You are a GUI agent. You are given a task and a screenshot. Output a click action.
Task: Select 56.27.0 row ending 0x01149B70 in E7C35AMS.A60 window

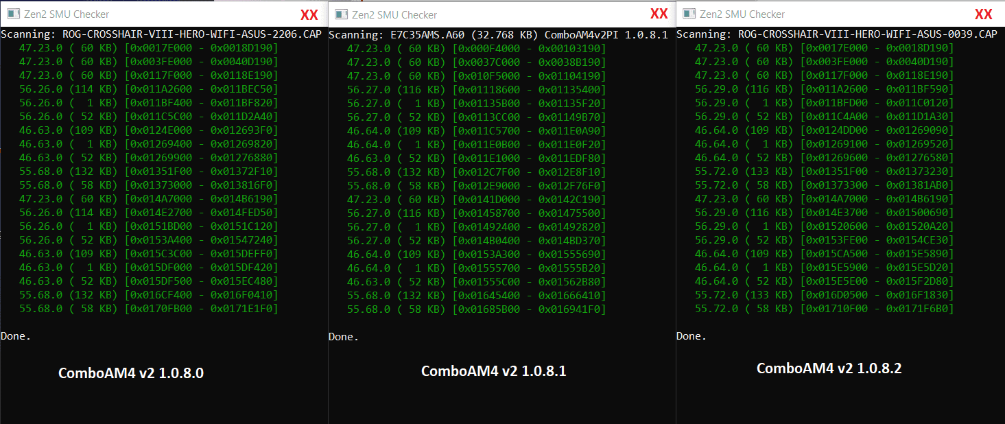(477, 117)
